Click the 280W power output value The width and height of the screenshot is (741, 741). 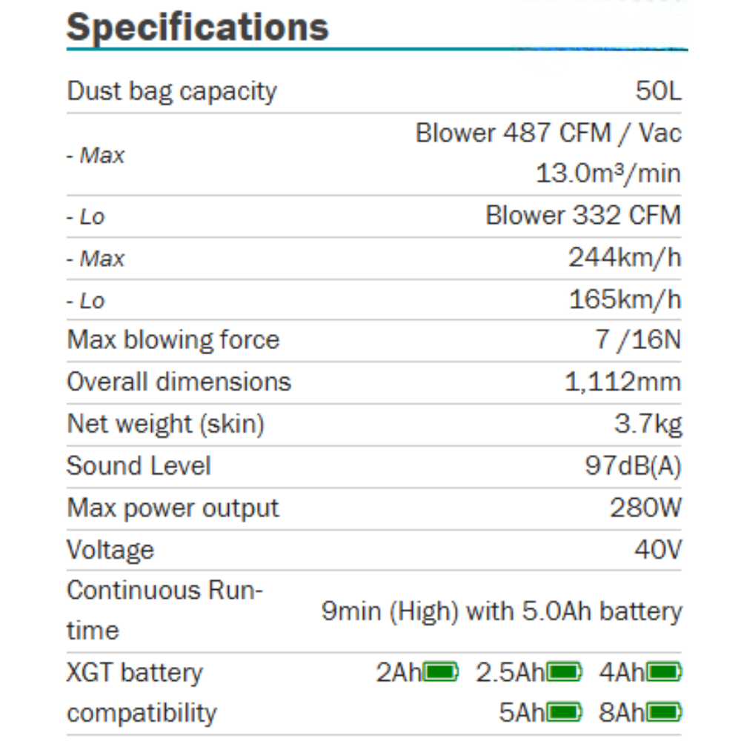645,508
